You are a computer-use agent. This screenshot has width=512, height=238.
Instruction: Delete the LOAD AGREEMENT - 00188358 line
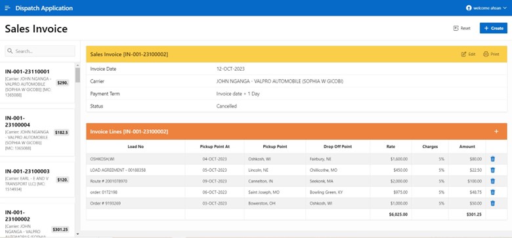pyautogui.click(x=493, y=170)
